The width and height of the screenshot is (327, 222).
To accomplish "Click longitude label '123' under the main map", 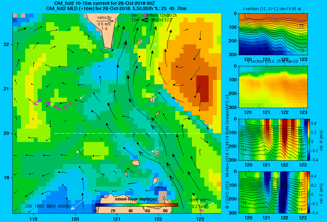I will pyautogui.click(x=200, y=219).
